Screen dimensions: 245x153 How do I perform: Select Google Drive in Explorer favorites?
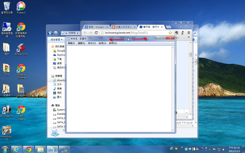pyautogui.click(x=59, y=51)
